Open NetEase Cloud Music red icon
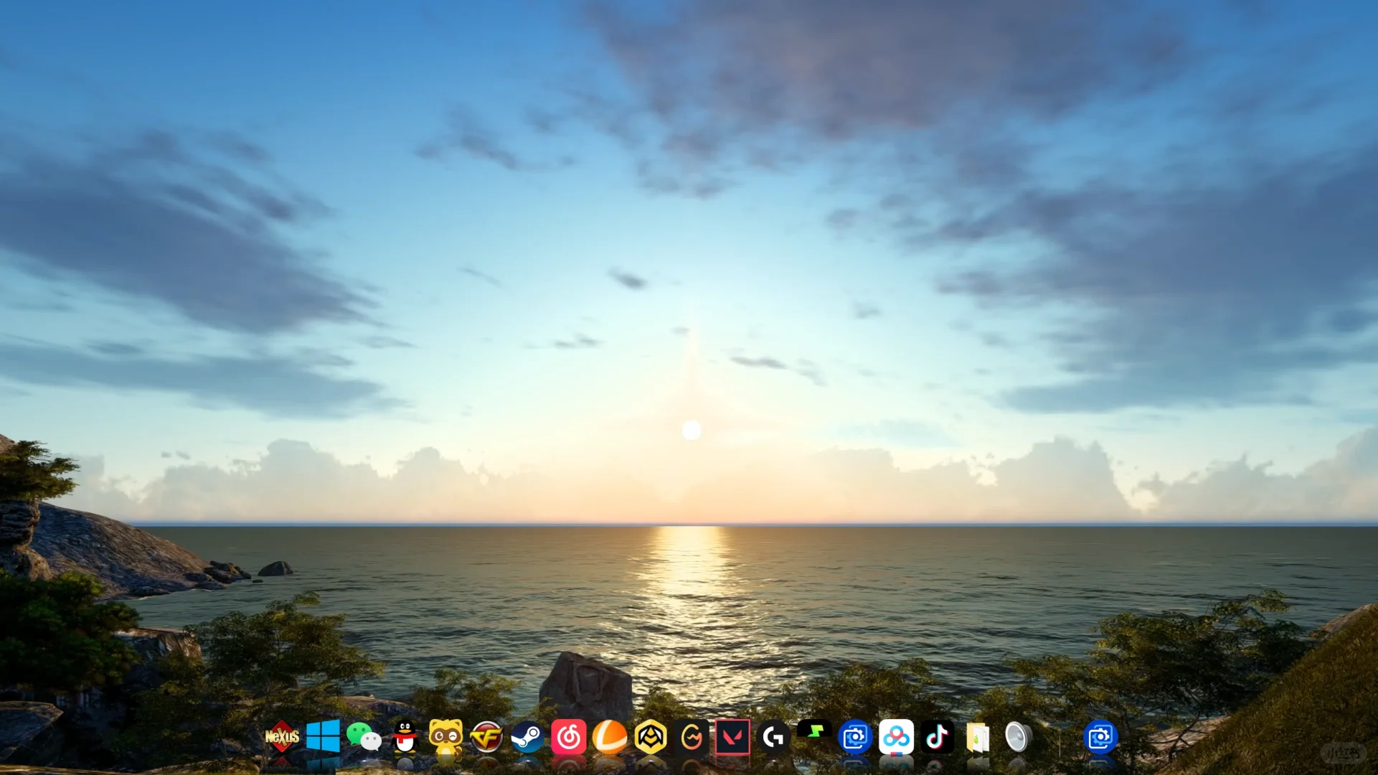Viewport: 1378px width, 775px height. coord(569,736)
